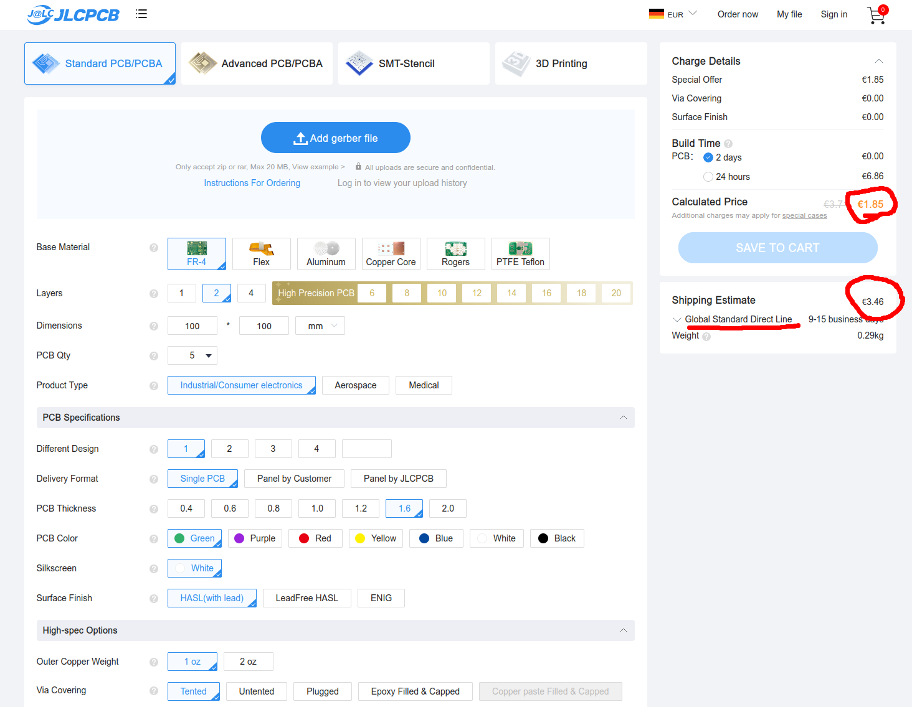
Task: Click the first dimension input showing 100
Action: click(192, 325)
